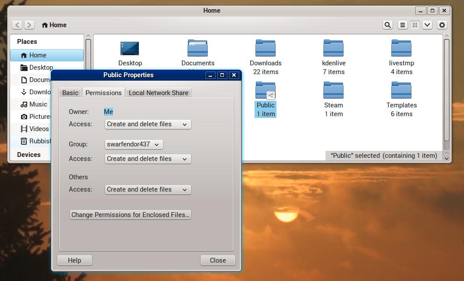Screen dimensions: 464x281
Task: Open the settings gear menu
Action: coord(442,25)
